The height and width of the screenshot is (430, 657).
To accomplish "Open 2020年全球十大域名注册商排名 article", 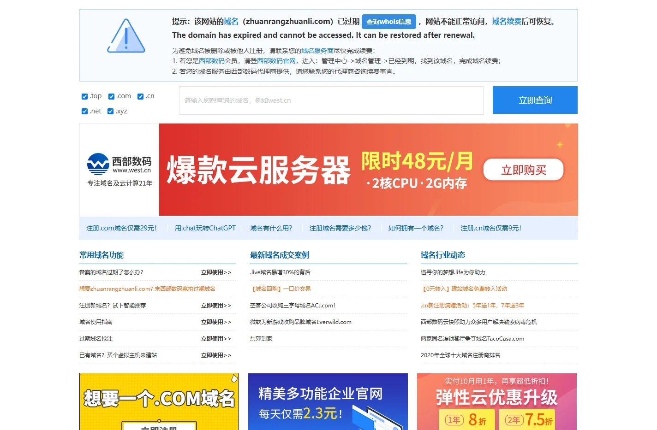I will [460, 355].
